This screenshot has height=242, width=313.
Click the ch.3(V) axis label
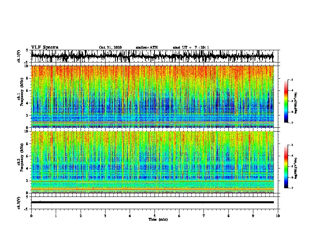click(x=19, y=203)
